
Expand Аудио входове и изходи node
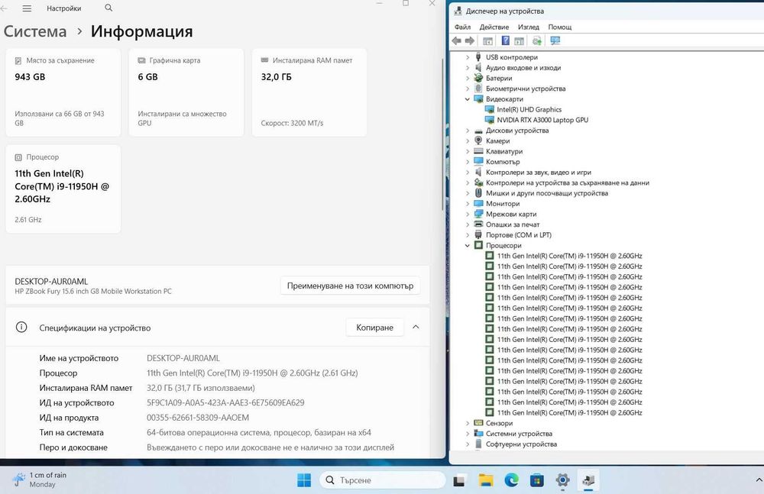[468, 68]
